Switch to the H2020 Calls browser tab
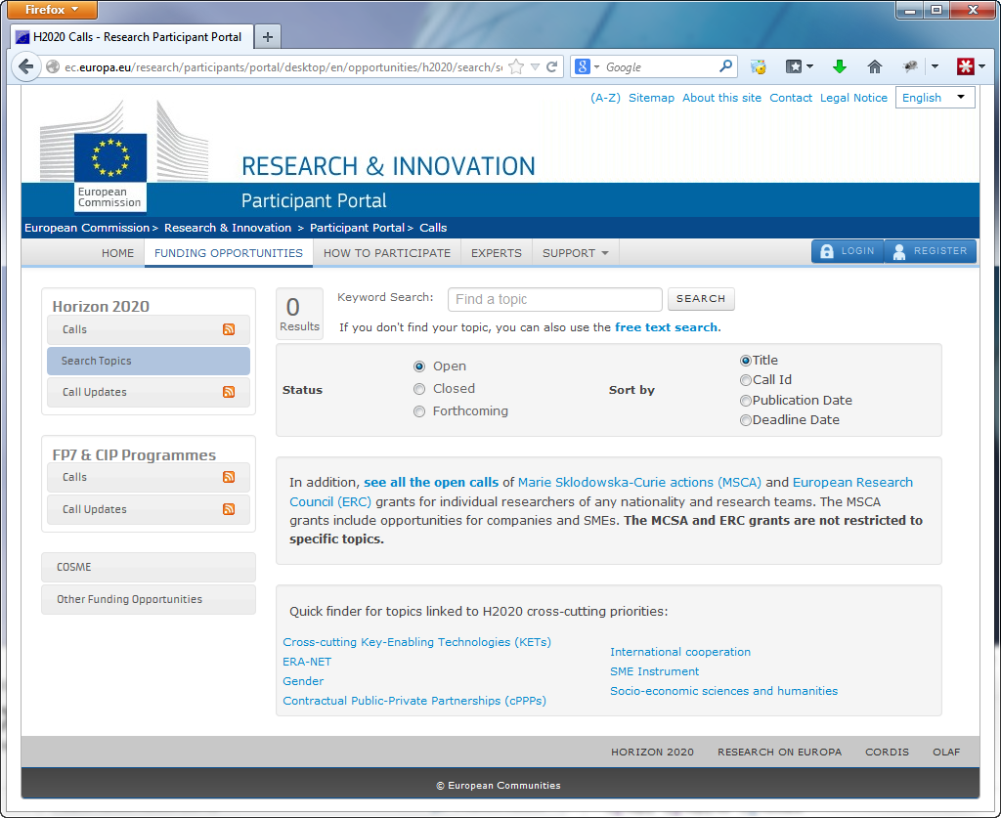1001x818 pixels. [132, 37]
